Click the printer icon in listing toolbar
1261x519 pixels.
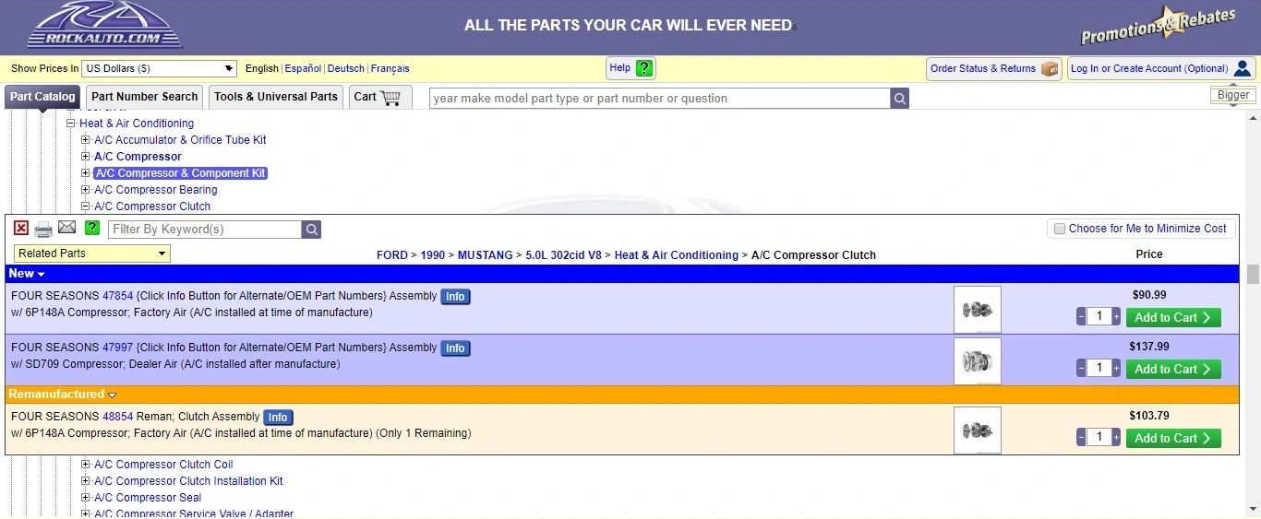click(43, 229)
